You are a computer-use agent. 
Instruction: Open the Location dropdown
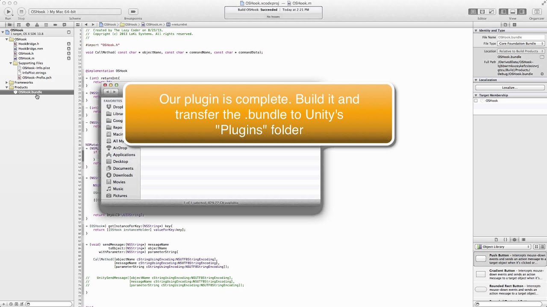[521, 51]
